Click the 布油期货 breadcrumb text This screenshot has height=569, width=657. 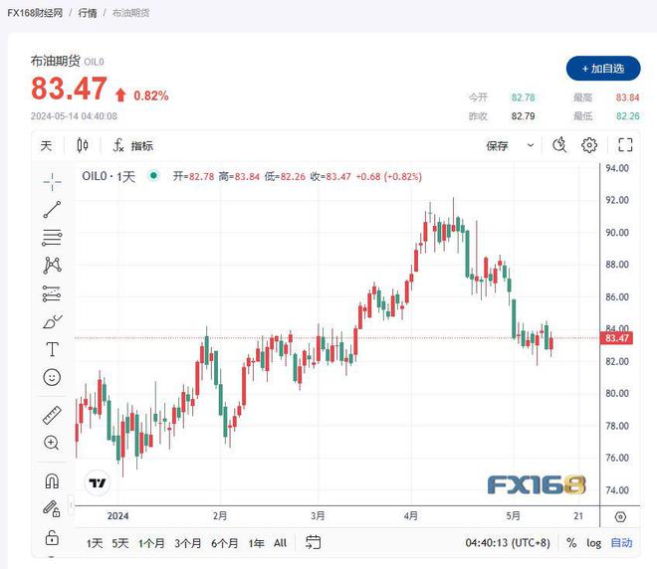click(130, 13)
